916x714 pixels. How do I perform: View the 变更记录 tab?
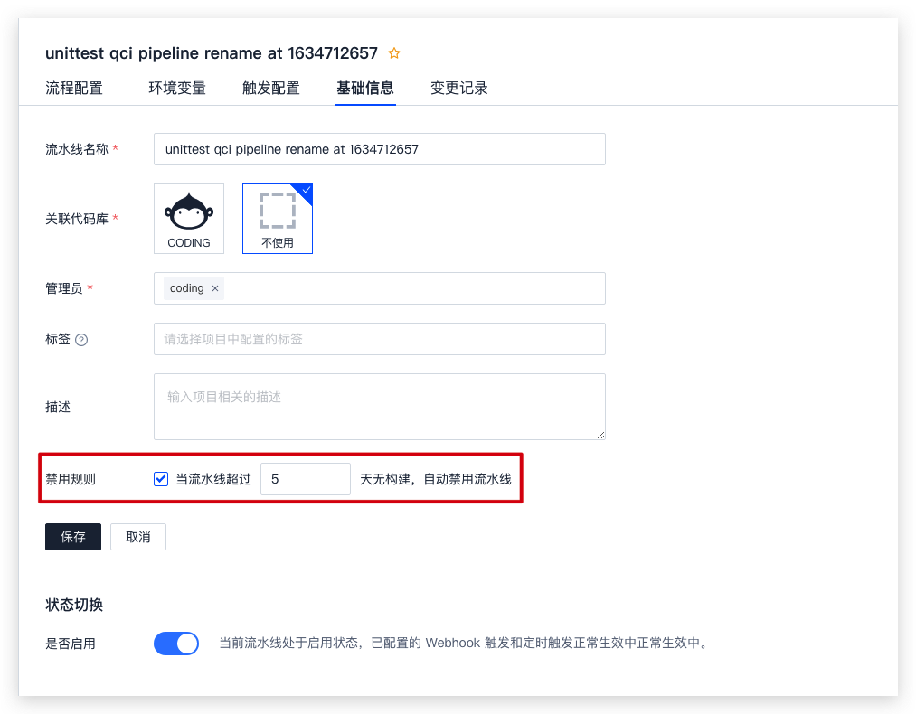pyautogui.click(x=458, y=88)
